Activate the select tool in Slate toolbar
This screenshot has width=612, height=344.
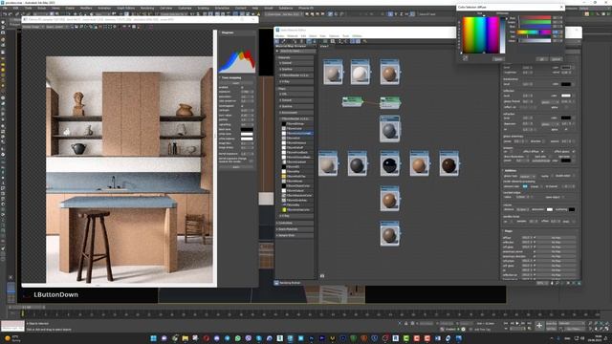[277, 41]
